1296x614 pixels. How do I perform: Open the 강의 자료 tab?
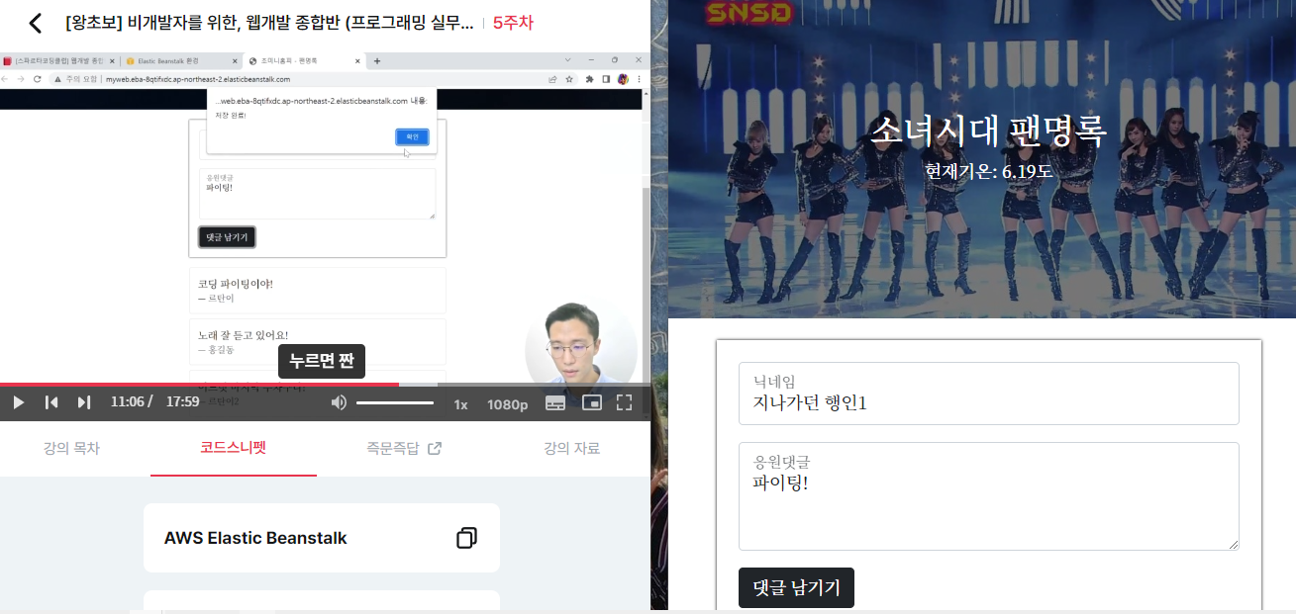571,448
